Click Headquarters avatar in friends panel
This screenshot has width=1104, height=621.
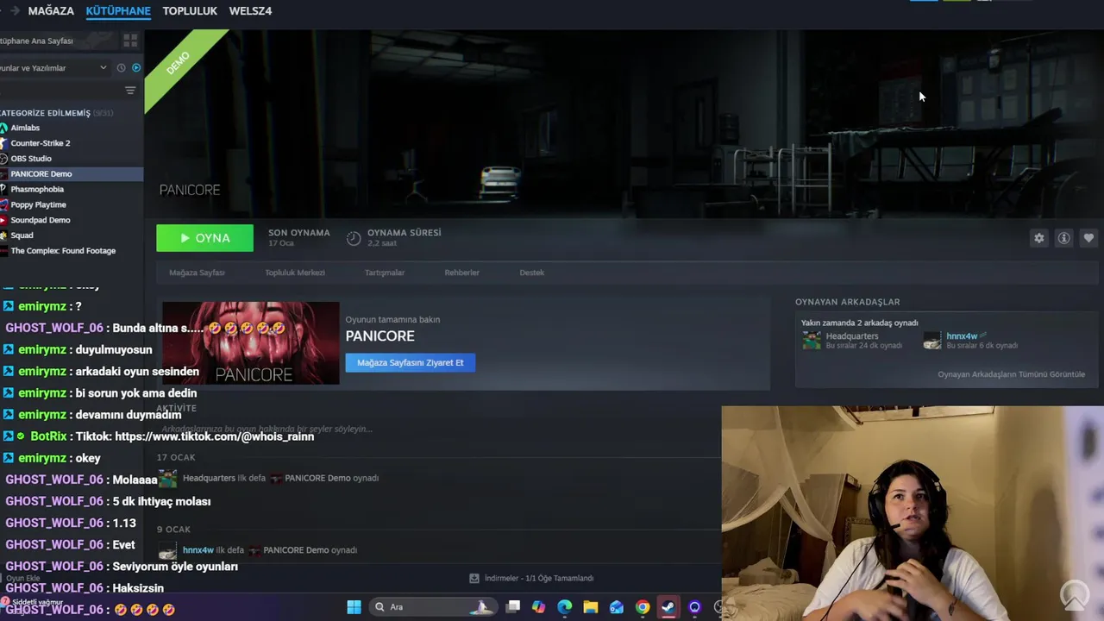pos(812,341)
